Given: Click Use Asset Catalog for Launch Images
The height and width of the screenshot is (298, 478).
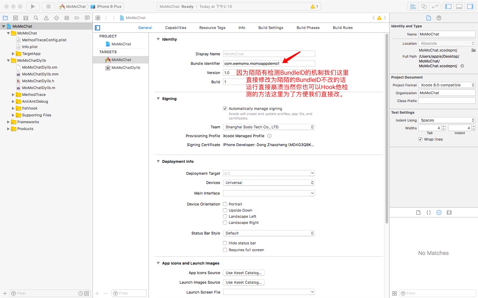Looking at the screenshot, I should 244,282.
